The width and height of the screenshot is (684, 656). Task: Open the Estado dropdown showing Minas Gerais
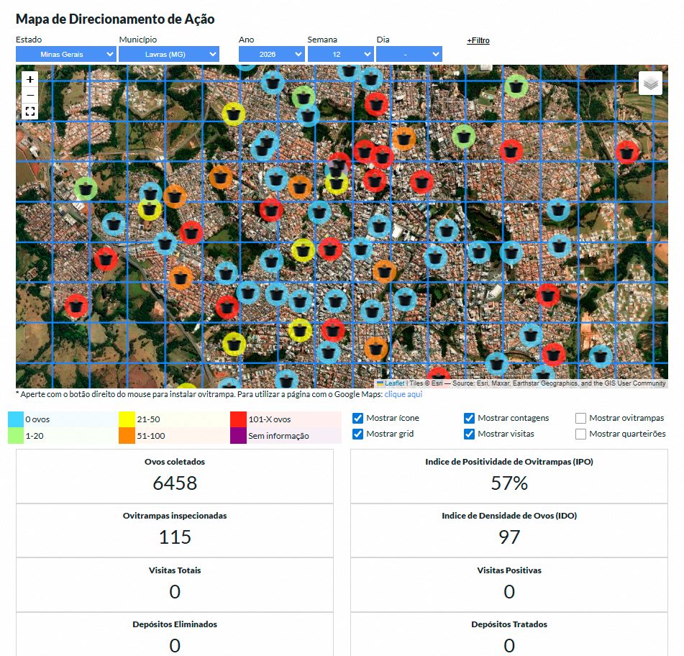65,54
